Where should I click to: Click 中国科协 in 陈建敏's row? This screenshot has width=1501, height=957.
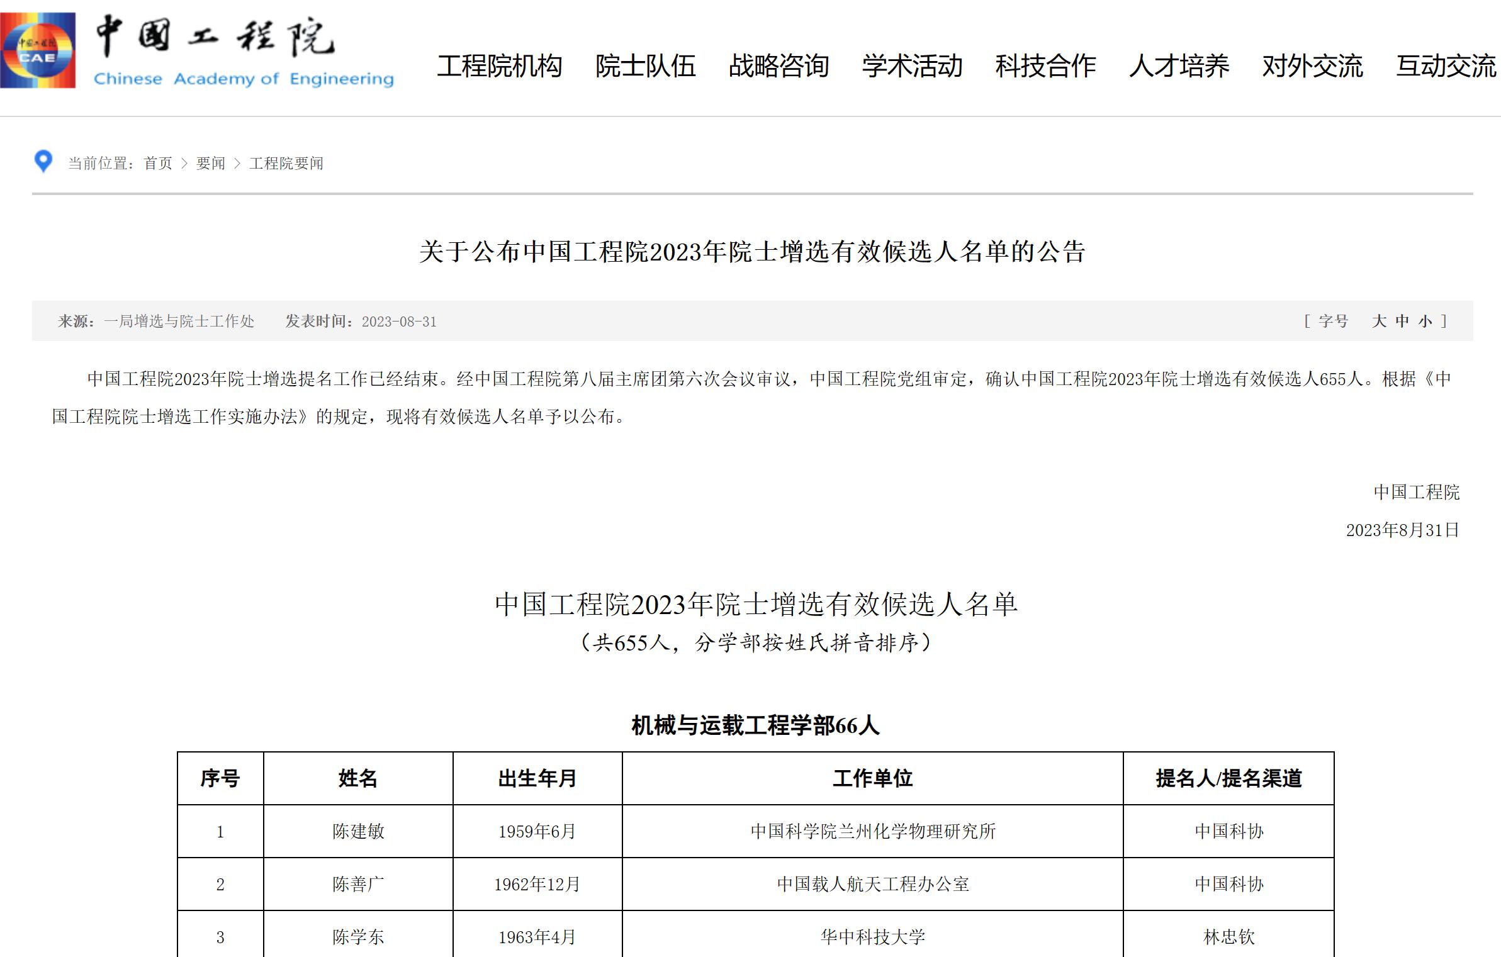(1229, 831)
